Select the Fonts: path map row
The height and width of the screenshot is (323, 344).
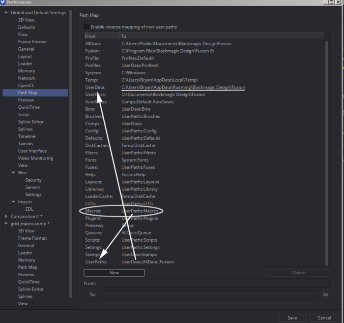pyautogui.click(x=204, y=160)
